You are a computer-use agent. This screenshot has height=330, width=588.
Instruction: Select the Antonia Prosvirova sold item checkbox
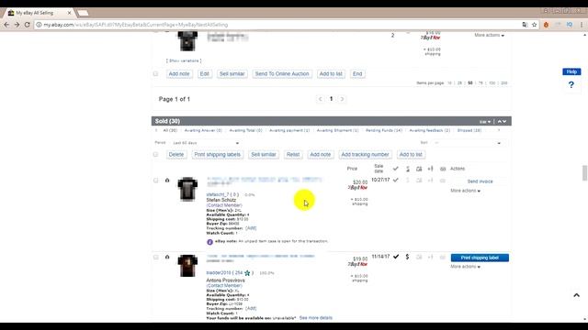(155, 257)
